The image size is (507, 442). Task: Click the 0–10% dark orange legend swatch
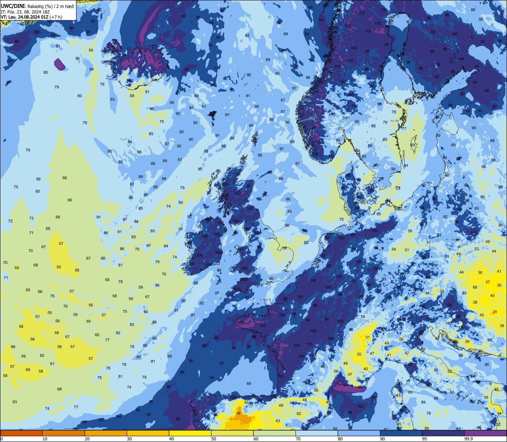coord(21,433)
